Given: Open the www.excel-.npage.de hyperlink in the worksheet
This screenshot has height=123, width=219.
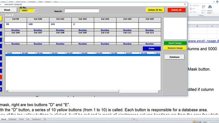Looking at the screenshot, I should [203, 41].
